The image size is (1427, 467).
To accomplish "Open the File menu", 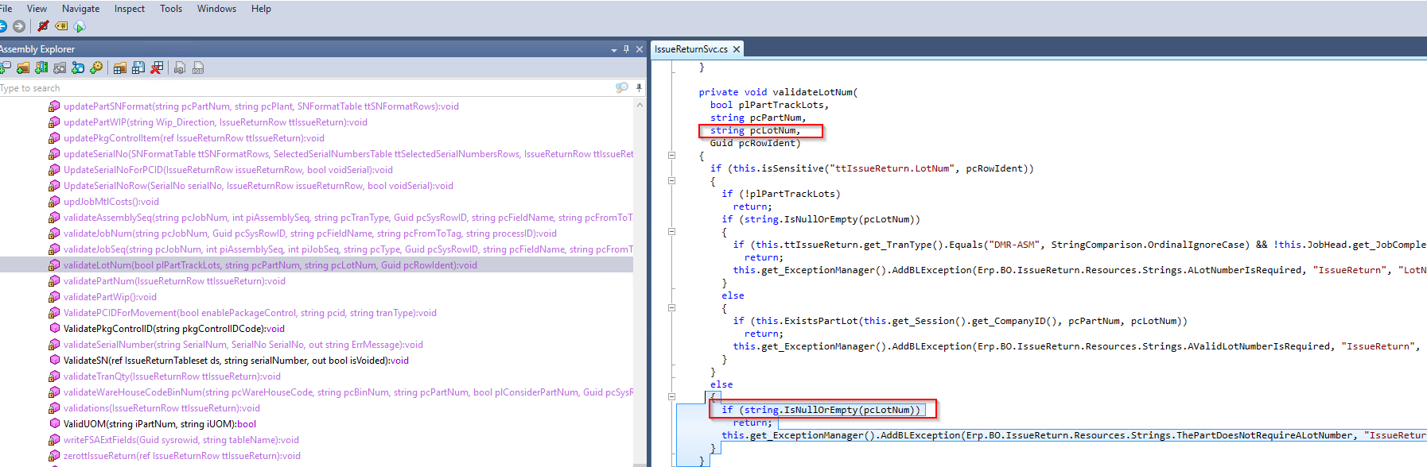I will click(x=6, y=9).
